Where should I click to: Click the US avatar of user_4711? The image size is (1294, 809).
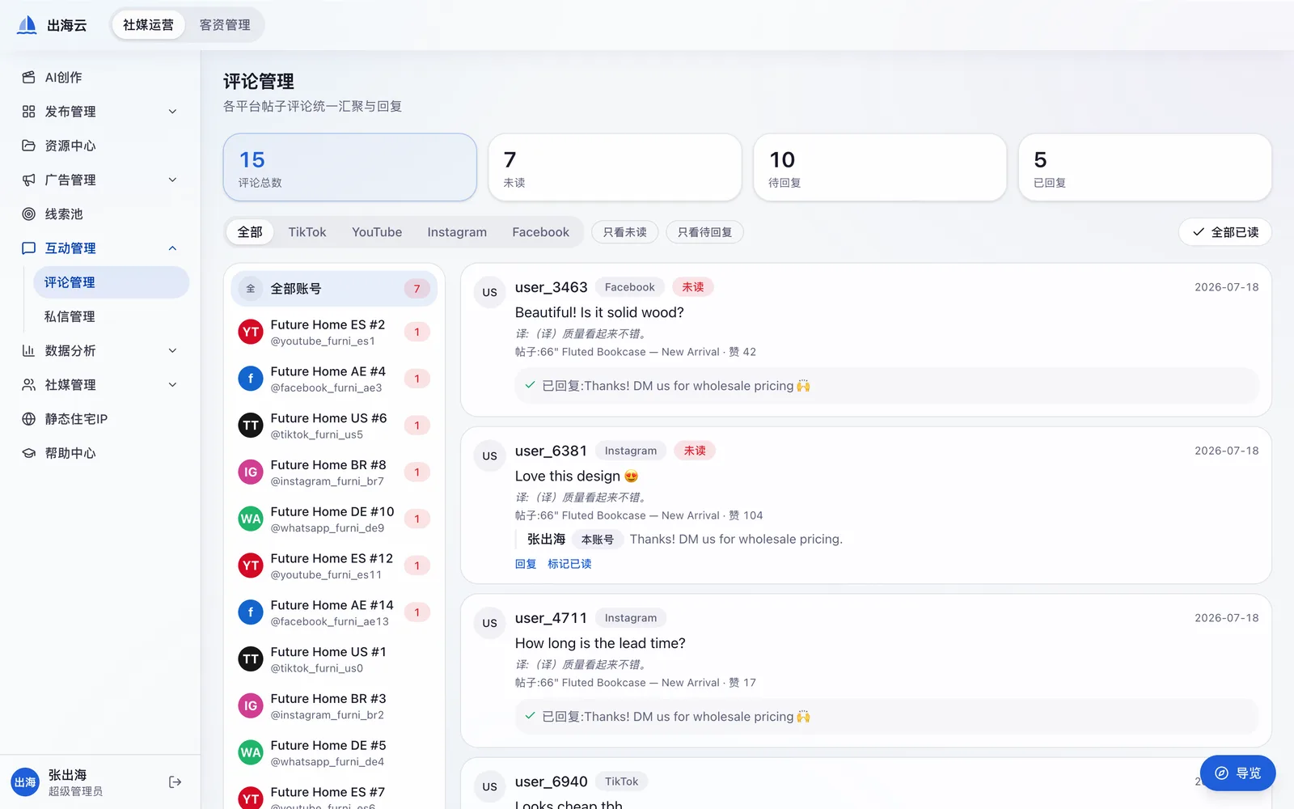[489, 623]
